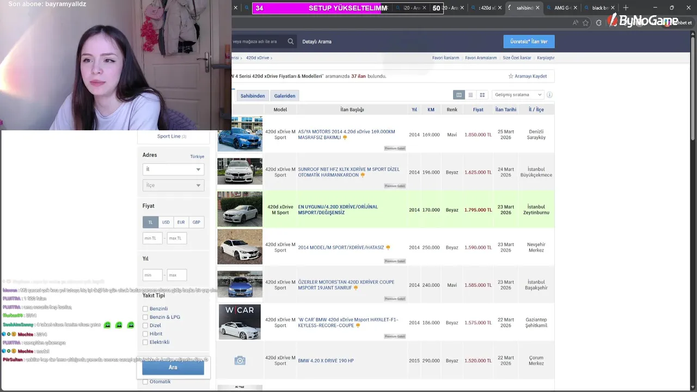
Task: Click the camera placeholder icon of BMW 4.20 listing
Action: (240, 360)
